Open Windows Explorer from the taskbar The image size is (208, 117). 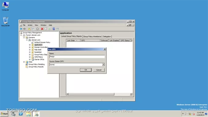[x=29, y=114]
